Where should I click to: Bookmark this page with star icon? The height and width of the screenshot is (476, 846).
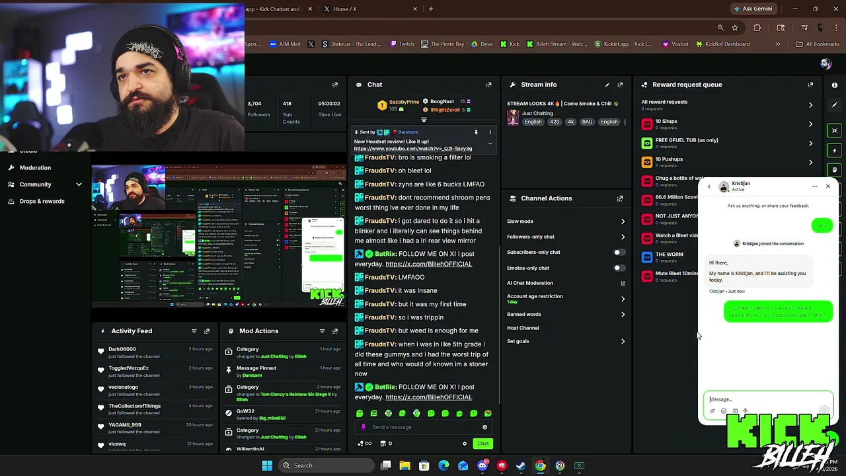[735, 28]
